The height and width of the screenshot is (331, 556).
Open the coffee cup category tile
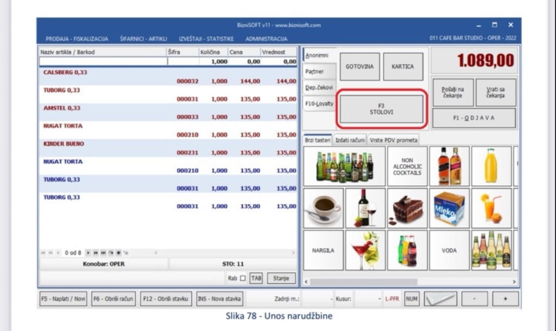pyautogui.click(x=324, y=207)
